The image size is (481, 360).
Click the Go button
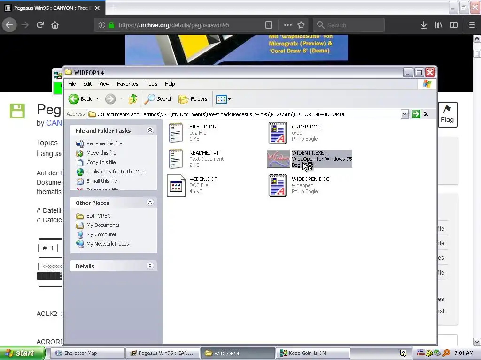[x=420, y=114]
